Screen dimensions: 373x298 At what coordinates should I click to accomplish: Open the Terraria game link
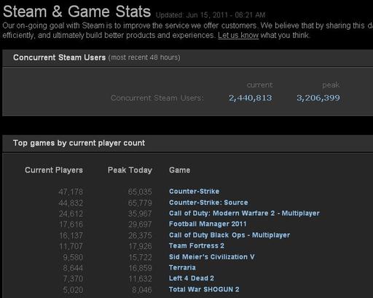(x=182, y=267)
